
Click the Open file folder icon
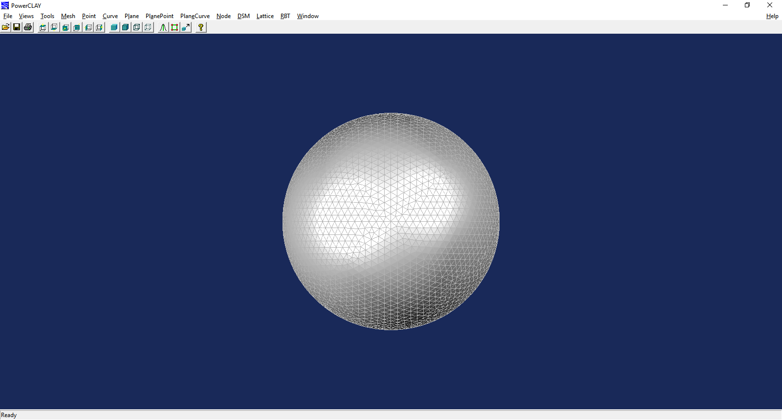point(5,27)
